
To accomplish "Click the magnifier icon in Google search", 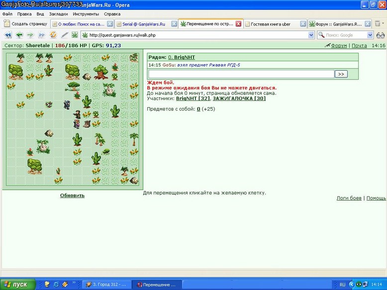I will coord(321,35).
